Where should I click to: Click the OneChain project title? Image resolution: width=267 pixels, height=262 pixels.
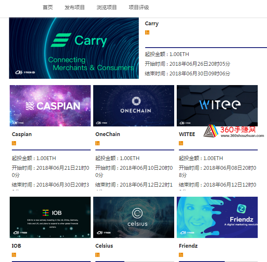point(108,134)
